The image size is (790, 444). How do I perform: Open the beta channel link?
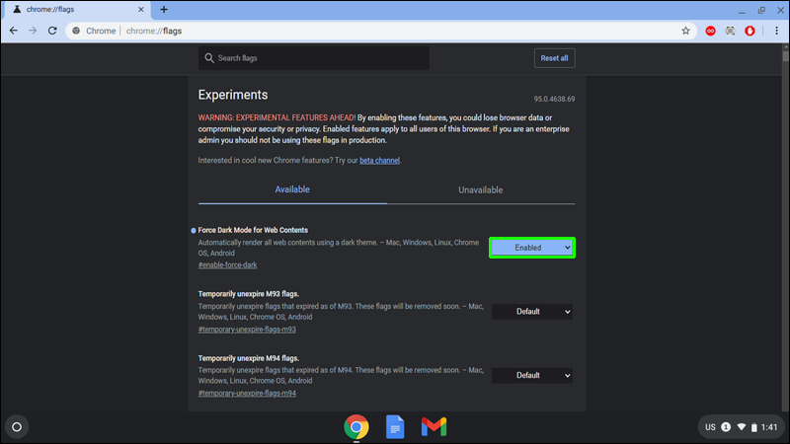(379, 161)
